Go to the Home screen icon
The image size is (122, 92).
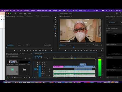(x=15, y=13)
